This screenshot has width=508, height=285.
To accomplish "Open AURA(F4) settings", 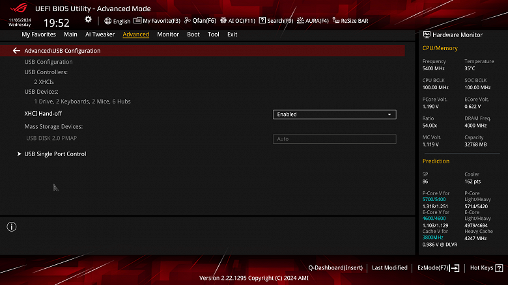I will (317, 21).
